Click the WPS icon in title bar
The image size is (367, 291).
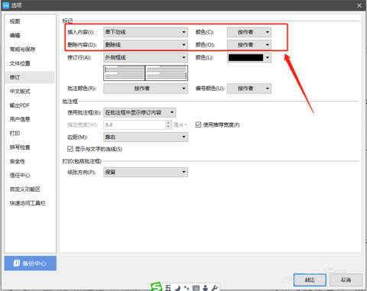coord(5,5)
